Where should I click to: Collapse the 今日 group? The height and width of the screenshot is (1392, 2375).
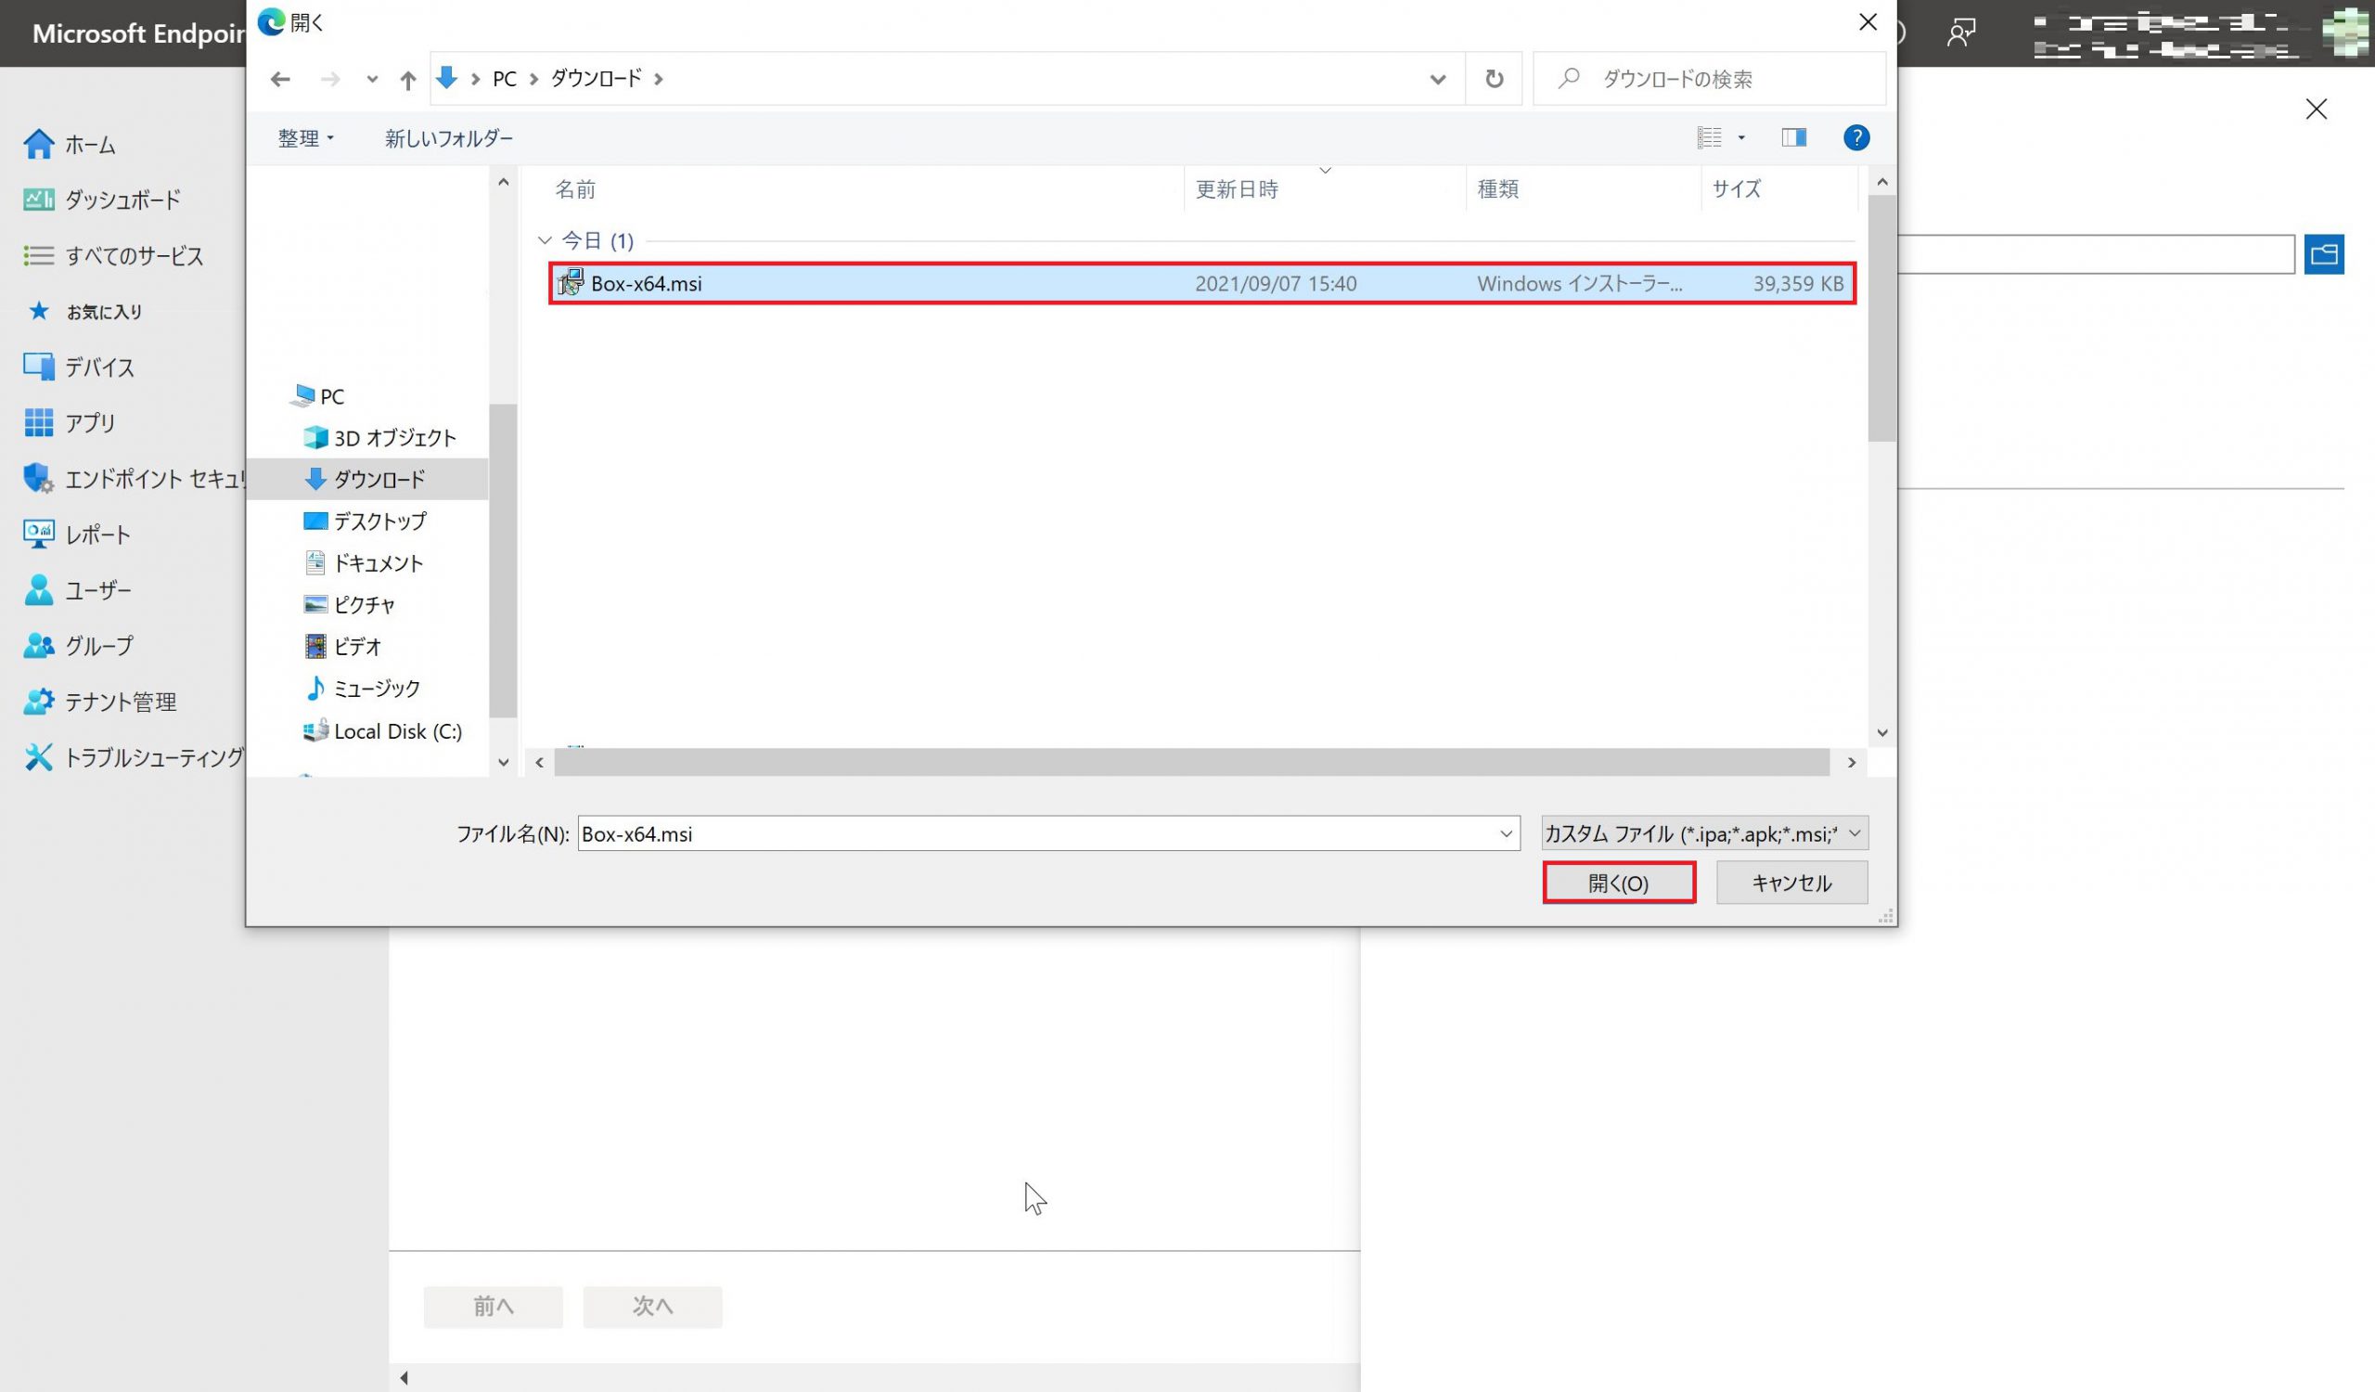[x=545, y=240]
